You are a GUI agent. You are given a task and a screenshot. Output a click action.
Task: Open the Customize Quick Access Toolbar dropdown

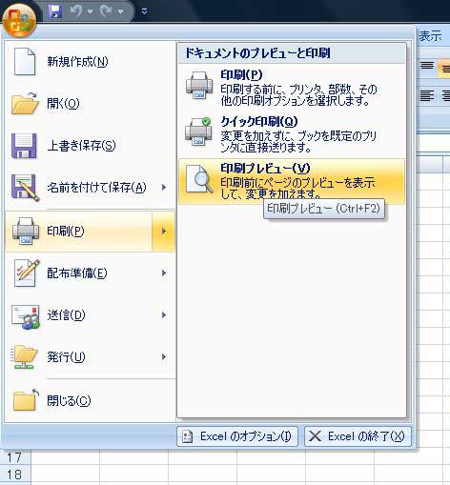coord(144,11)
